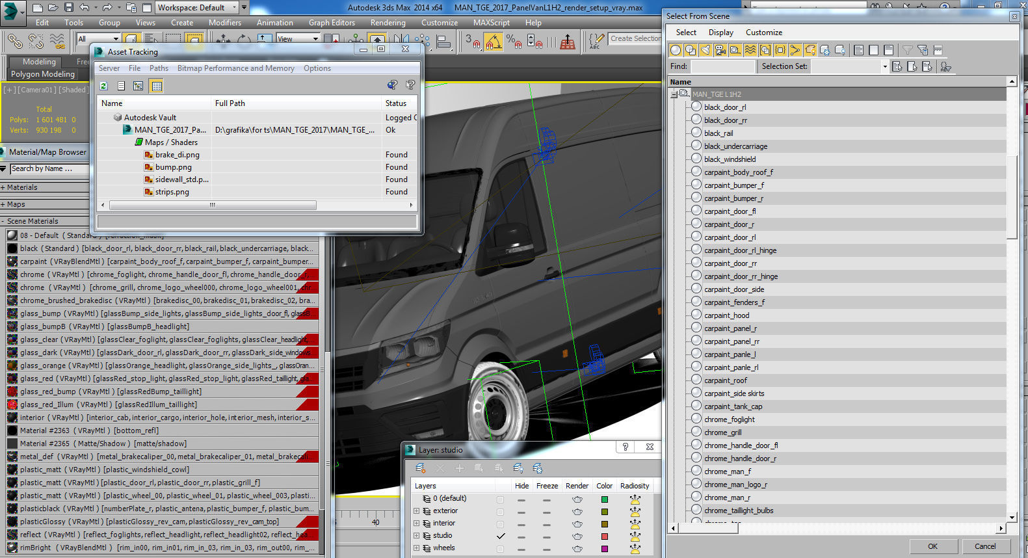
Task: Click OK in Select From Scene
Action: click(x=932, y=546)
